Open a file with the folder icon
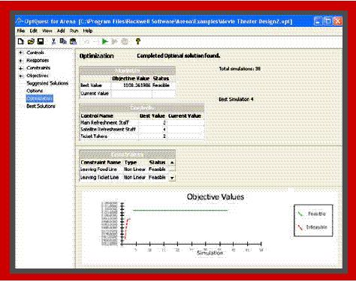The width and height of the screenshot is (356, 282). (31, 41)
